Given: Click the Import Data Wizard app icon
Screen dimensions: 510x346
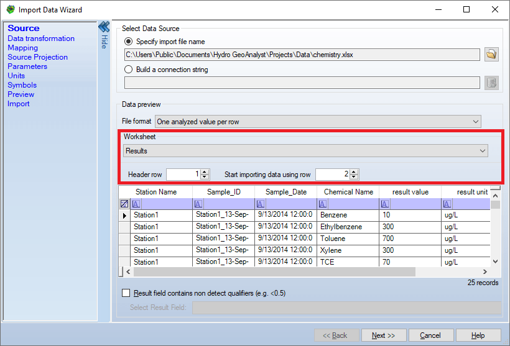Looking at the screenshot, I should click(x=11, y=9).
